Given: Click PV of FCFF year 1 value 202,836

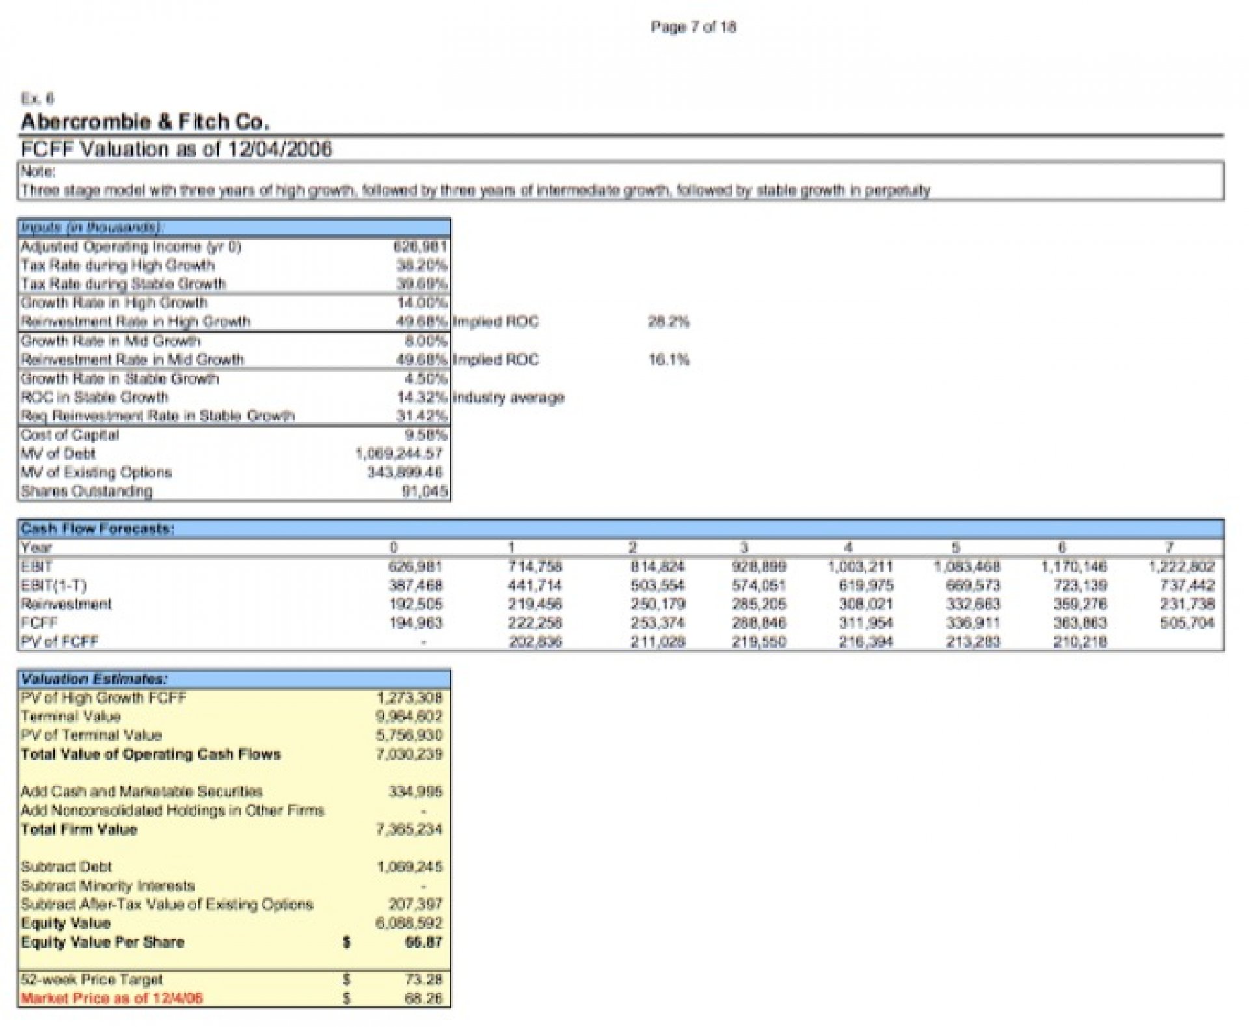Looking at the screenshot, I should pyautogui.click(x=535, y=642).
